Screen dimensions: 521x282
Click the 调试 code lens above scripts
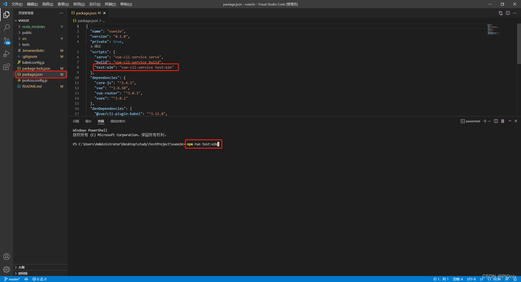96,47
